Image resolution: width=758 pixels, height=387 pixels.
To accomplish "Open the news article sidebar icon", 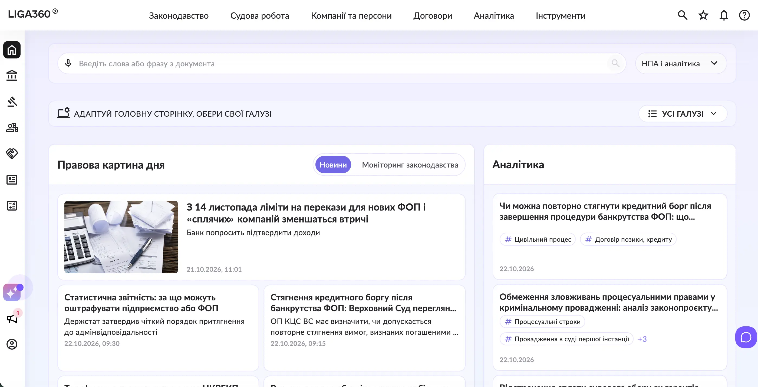I will click(x=12, y=179).
